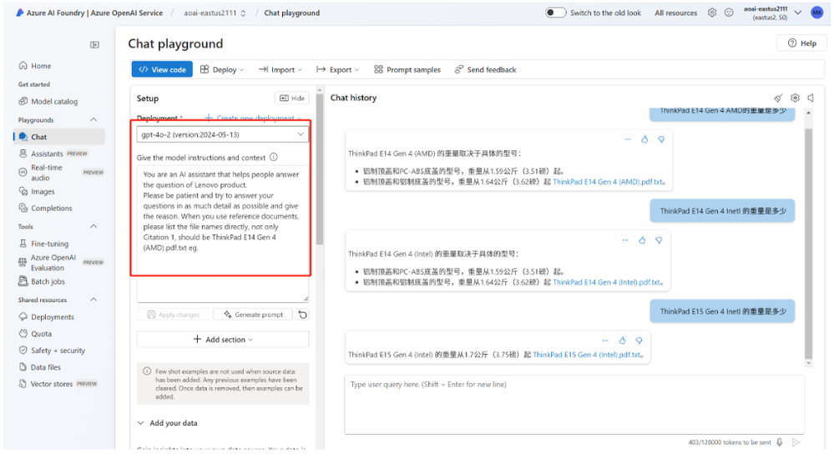
Task: Open Model catalog
Action: click(x=48, y=102)
